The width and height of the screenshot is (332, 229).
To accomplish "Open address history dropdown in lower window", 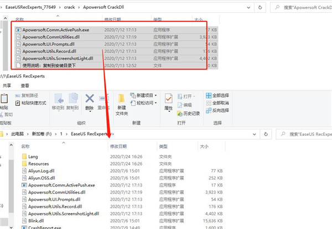I will 255,134.
